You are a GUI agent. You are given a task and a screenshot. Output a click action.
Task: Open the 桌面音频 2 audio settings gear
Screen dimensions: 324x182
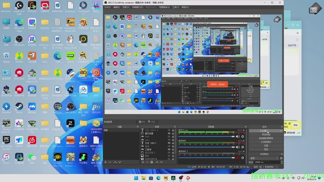click(243, 158)
